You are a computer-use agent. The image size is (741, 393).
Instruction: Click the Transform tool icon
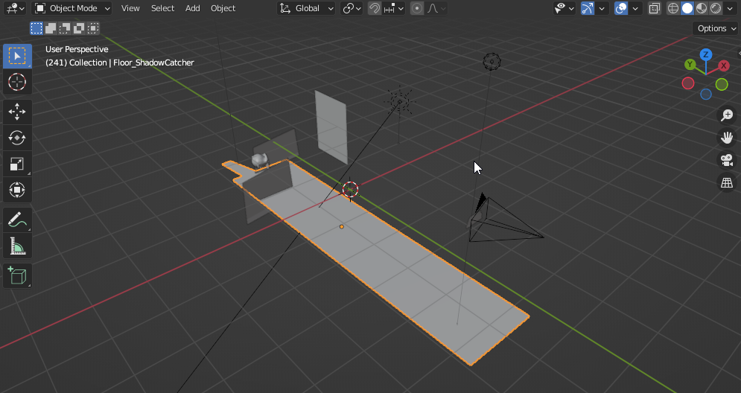pos(17,190)
